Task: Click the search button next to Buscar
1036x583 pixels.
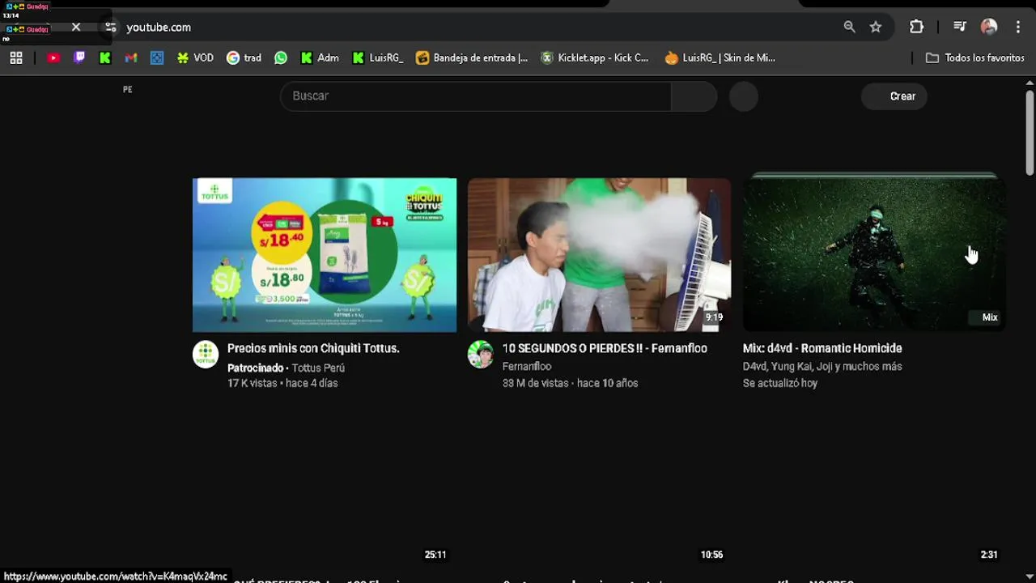Action: pos(694,96)
